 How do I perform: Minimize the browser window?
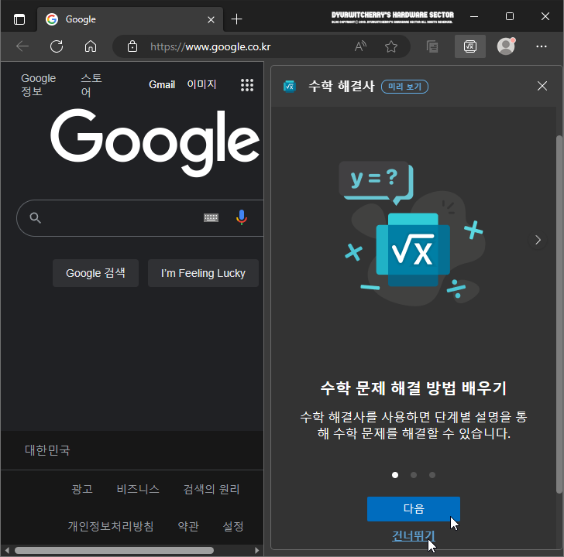pyautogui.click(x=474, y=16)
